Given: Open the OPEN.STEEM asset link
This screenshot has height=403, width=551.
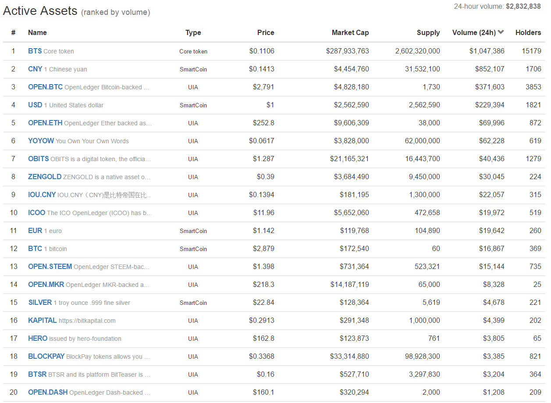Looking at the screenshot, I should 50,267.
